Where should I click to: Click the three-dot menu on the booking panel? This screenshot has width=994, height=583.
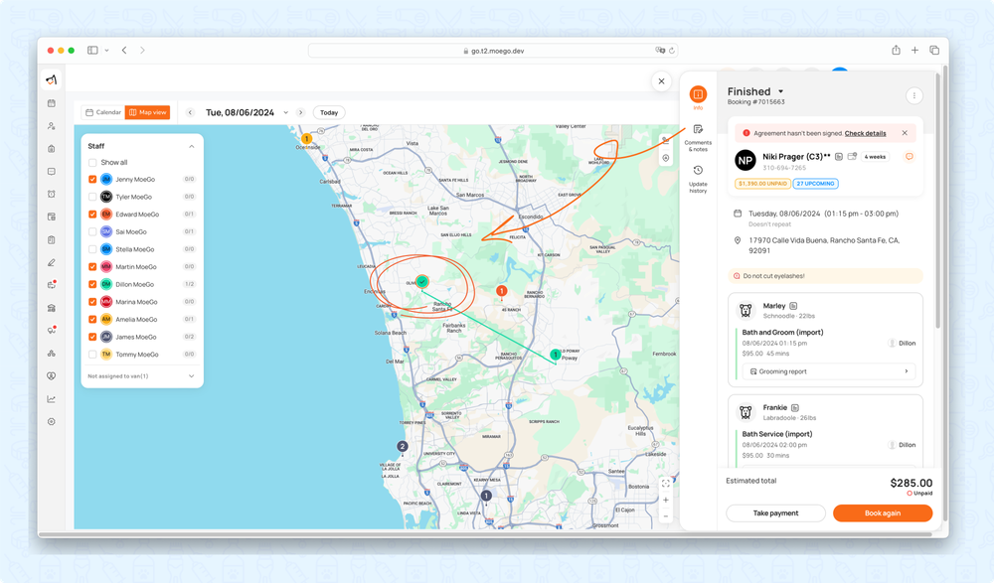[913, 94]
